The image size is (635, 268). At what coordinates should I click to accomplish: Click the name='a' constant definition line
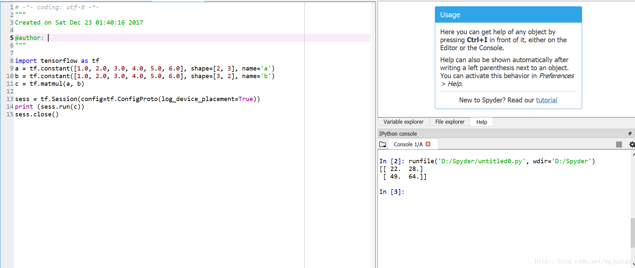pos(145,68)
